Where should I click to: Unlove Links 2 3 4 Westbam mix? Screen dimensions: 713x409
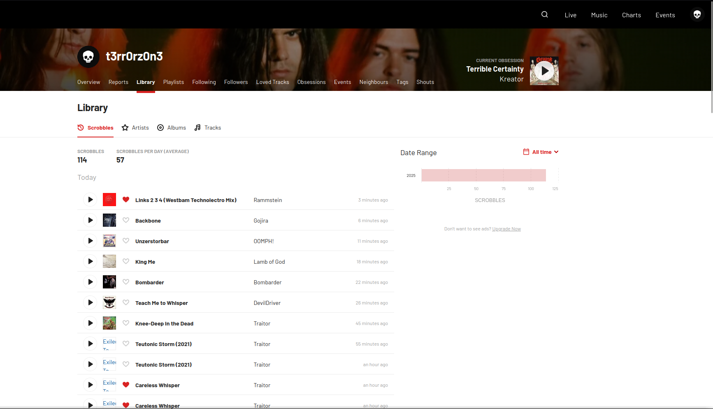coord(126,200)
